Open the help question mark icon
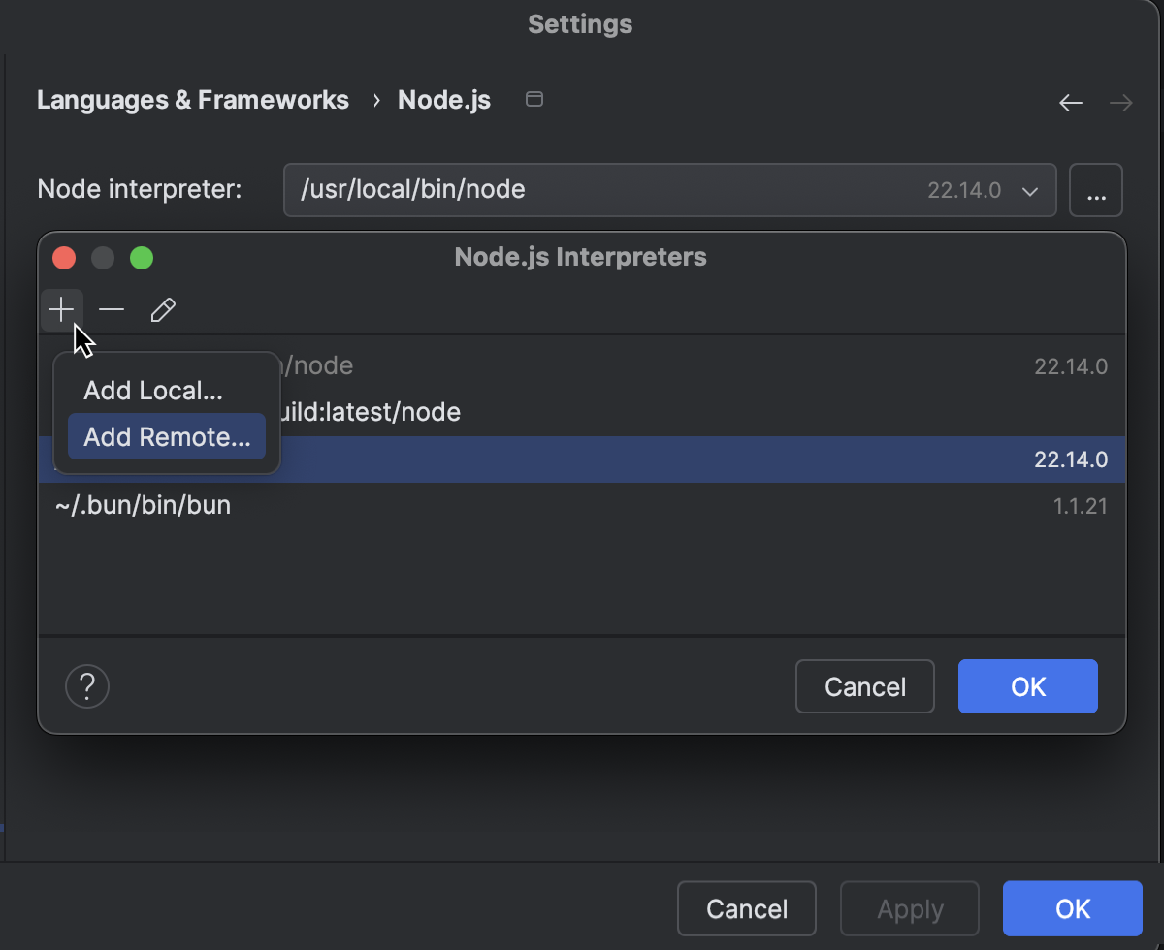1164x950 pixels. pos(87,687)
